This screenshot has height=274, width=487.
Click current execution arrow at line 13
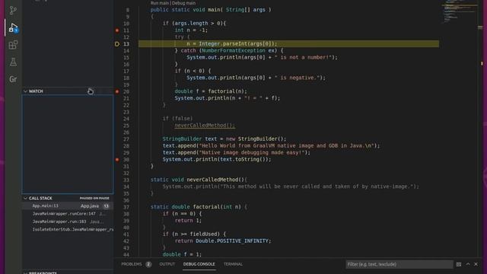(x=117, y=44)
